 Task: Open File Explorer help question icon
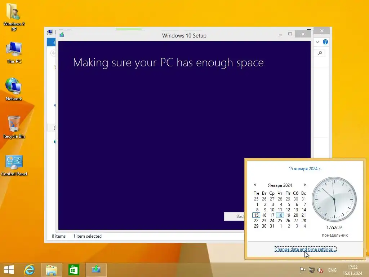pyautogui.click(x=325, y=42)
